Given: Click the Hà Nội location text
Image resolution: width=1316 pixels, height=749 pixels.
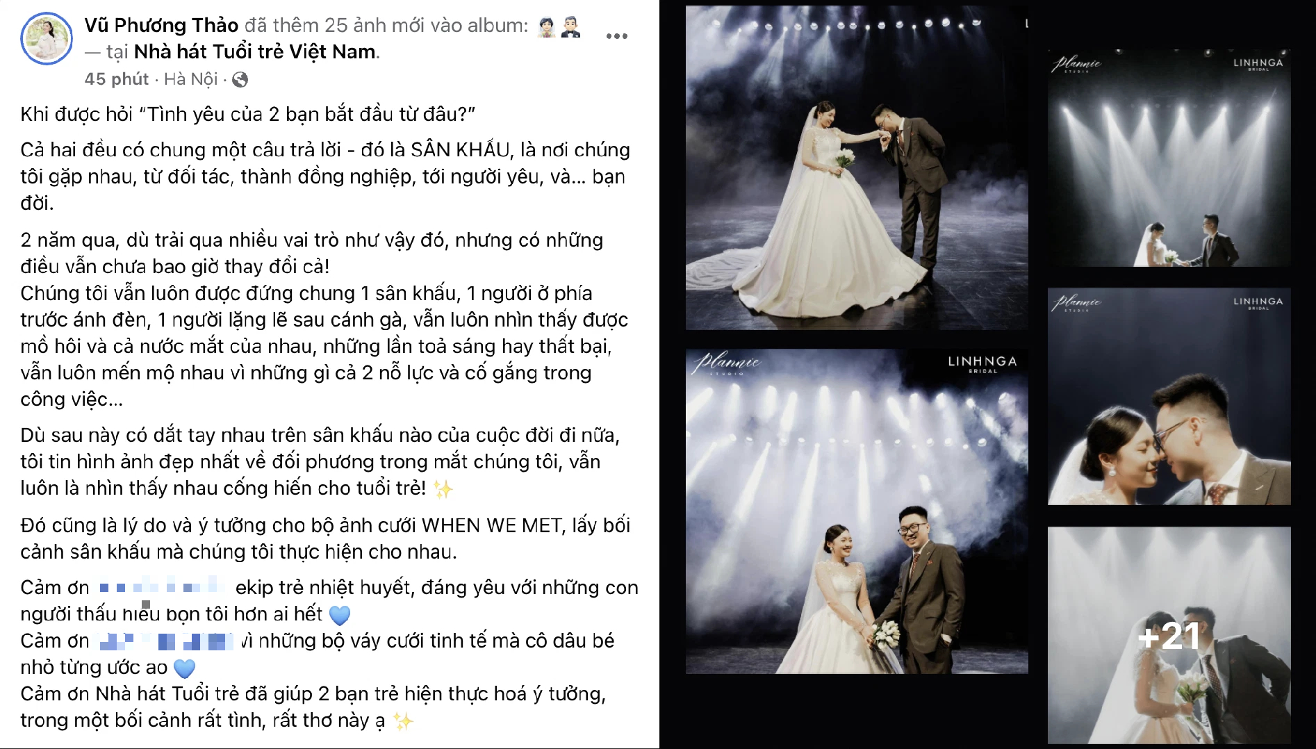Looking at the screenshot, I should (x=190, y=79).
